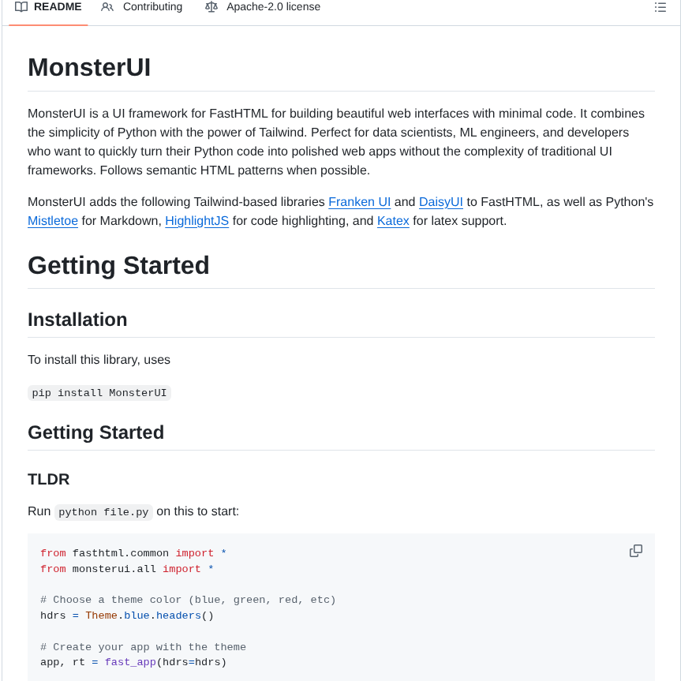Visit the Mistletoe link
This screenshot has height=681, width=681.
coord(52,221)
